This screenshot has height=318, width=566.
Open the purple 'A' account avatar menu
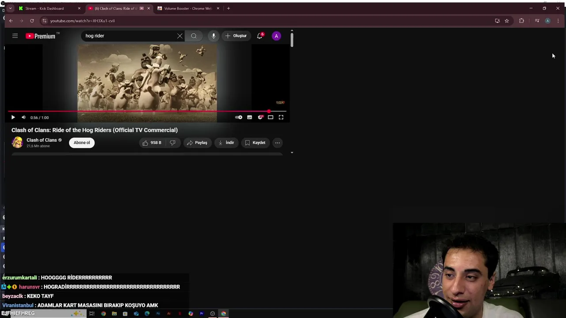coord(276,36)
